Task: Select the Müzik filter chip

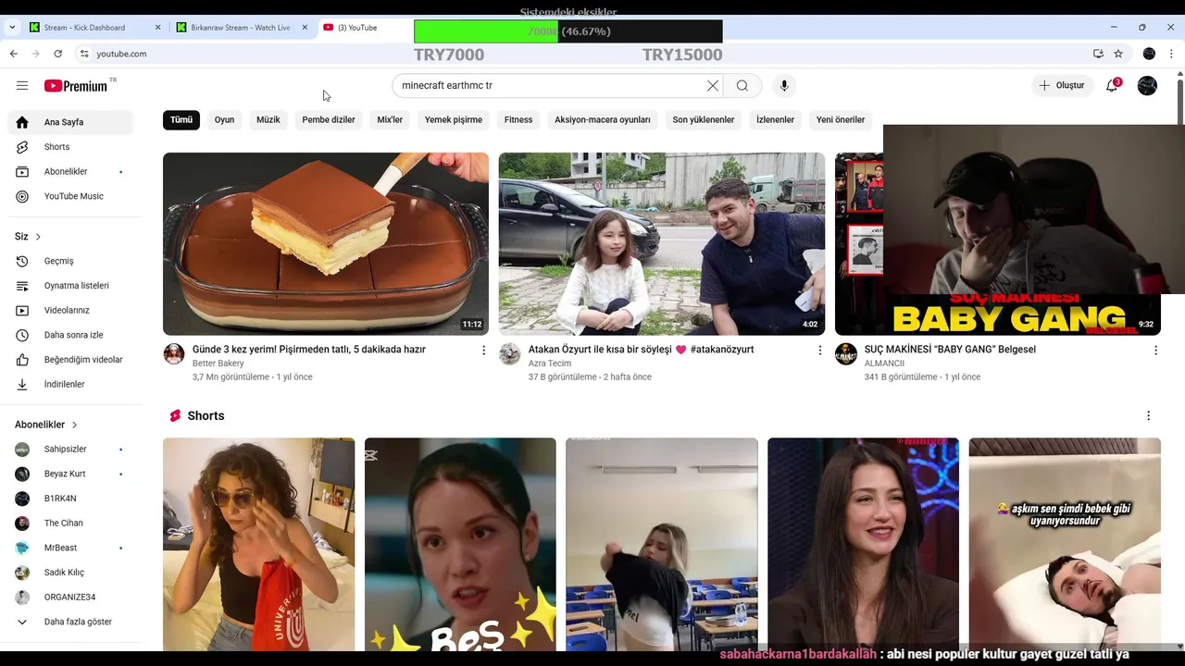Action: (x=268, y=120)
